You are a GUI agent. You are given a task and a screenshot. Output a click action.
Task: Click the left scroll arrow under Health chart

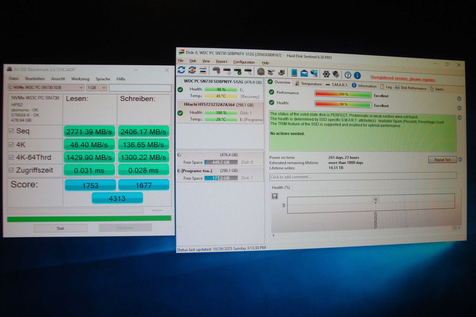pyautogui.click(x=274, y=235)
